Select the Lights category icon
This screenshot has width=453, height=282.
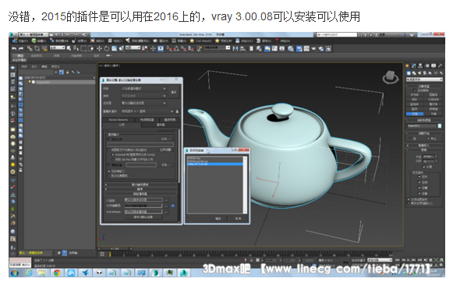point(419,73)
